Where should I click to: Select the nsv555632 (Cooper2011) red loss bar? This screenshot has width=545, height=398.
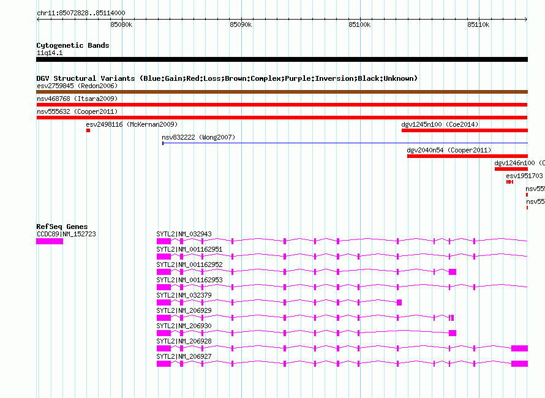point(282,118)
